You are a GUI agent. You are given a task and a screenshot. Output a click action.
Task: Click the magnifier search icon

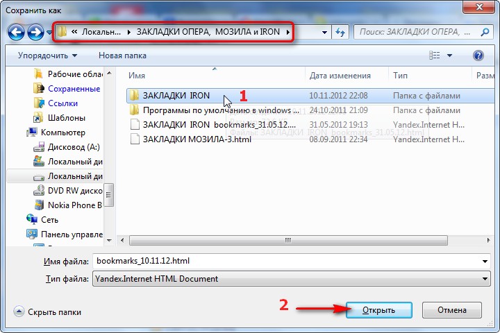[485, 32]
